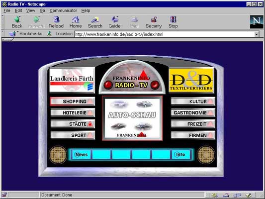Open the Mailbox icon in the component bar
The height and width of the screenshot is (199, 265).
tap(226, 195)
